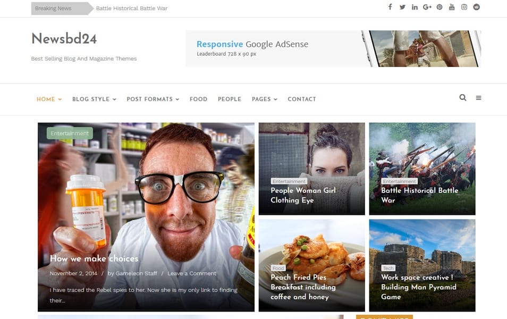This screenshot has width=507, height=319.
Task: Open the Reddit icon link
Action: (476, 7)
